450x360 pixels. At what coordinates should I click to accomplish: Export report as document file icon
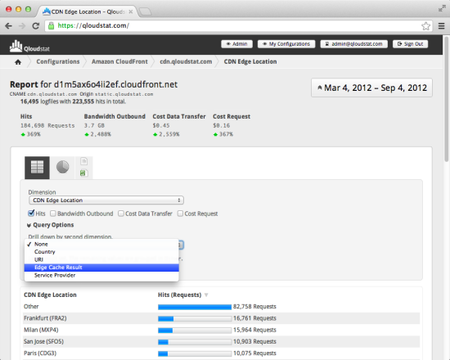(83, 161)
